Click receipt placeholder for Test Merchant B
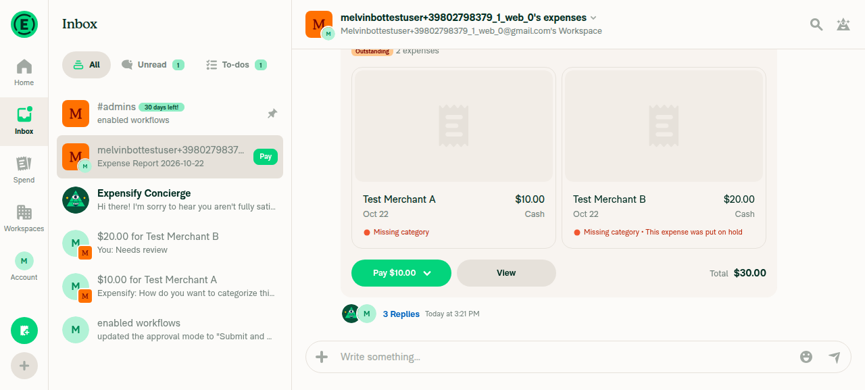The image size is (865, 390). point(664,126)
